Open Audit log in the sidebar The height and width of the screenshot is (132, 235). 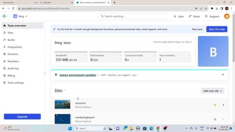pos(22,69)
